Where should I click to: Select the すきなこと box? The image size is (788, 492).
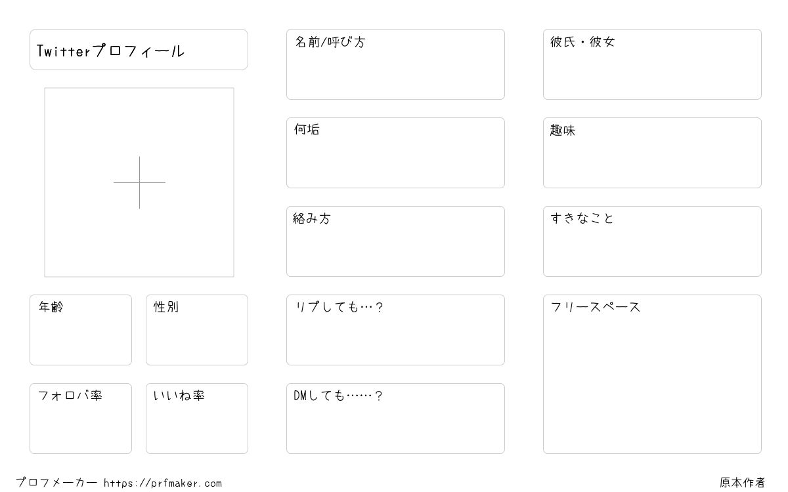click(652, 241)
